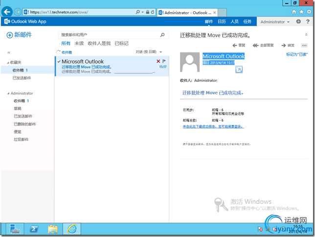Collapse the 收藏夹 favorites tree
Screen dimensions: 315x237
point(8,63)
